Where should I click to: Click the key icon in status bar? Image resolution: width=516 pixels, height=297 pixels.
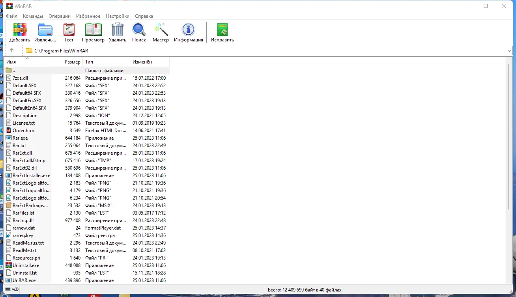click(16, 290)
